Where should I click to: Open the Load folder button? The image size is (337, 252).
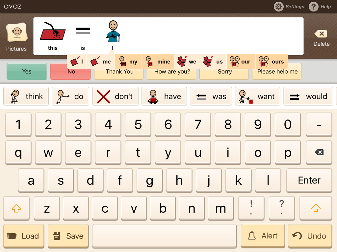click(x=24, y=236)
